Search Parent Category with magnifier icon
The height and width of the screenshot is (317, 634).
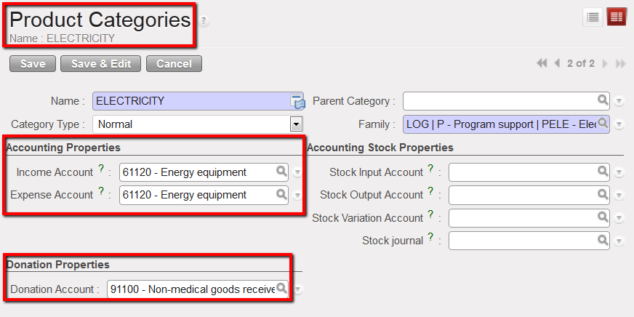click(602, 100)
